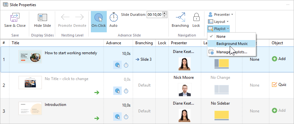This screenshot has height=124, width=294.
Task: Toggle on-click advance on slide 2 row
Action: click(117, 91)
